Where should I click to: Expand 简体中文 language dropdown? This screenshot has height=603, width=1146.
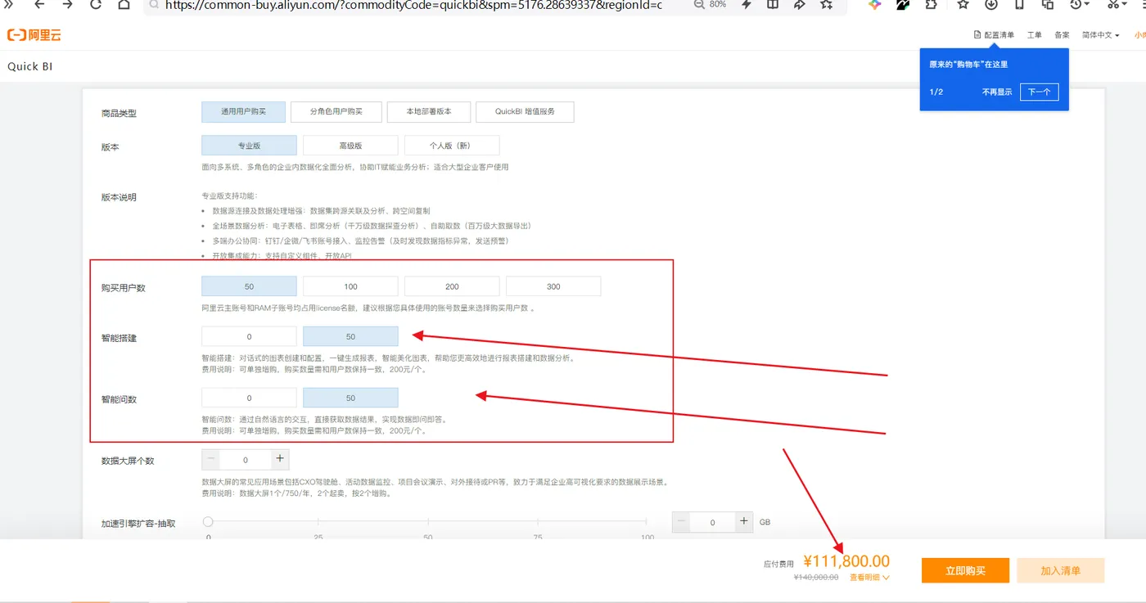pyautogui.click(x=1100, y=35)
